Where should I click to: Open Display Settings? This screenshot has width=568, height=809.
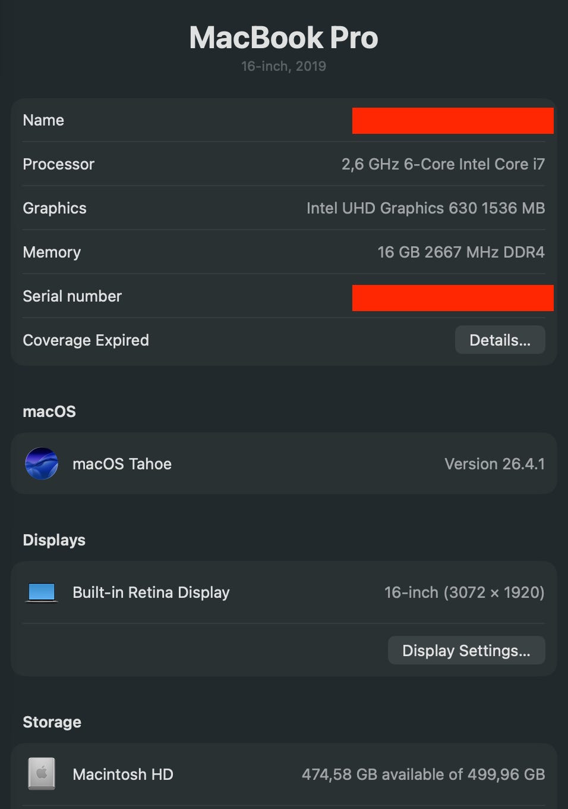tap(466, 651)
